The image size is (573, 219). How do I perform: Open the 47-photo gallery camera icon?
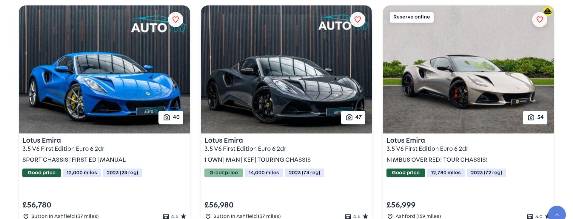(349, 117)
